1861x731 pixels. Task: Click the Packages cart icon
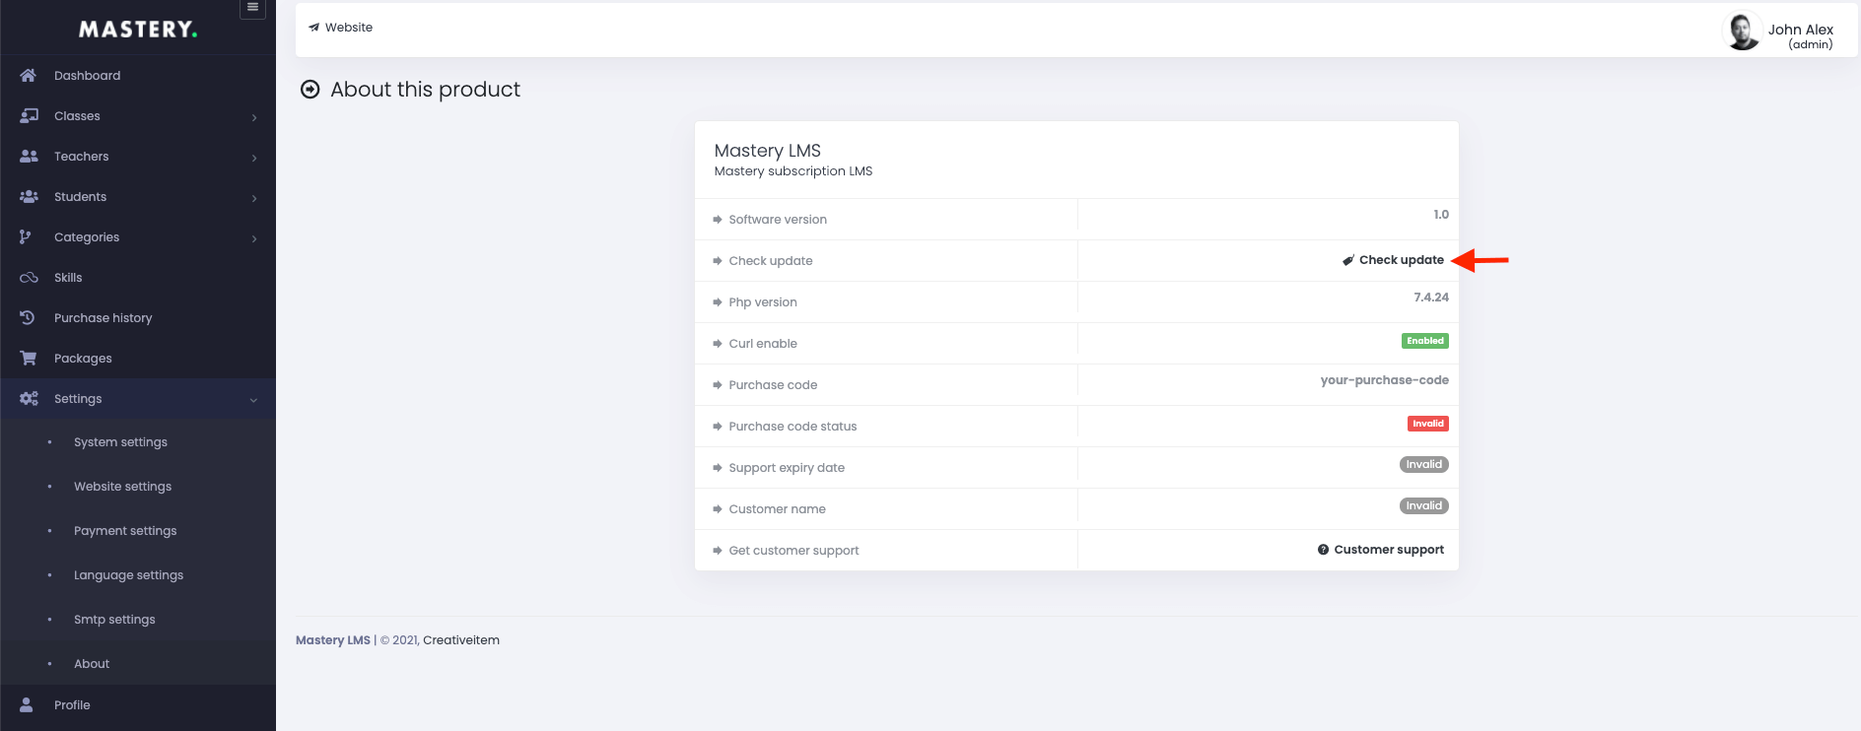click(29, 358)
